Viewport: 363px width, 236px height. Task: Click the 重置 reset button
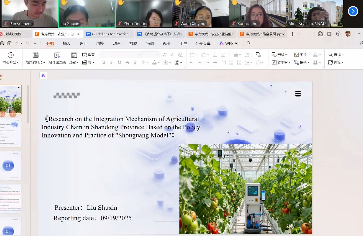[x=89, y=55]
